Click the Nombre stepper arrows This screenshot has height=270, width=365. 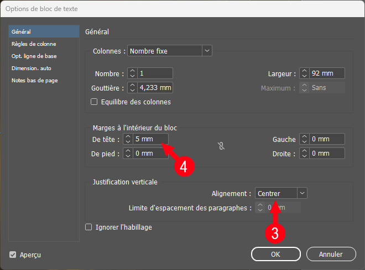tap(132, 73)
